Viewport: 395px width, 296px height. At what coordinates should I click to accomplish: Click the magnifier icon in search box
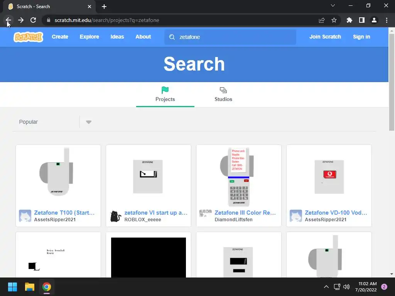(172, 37)
